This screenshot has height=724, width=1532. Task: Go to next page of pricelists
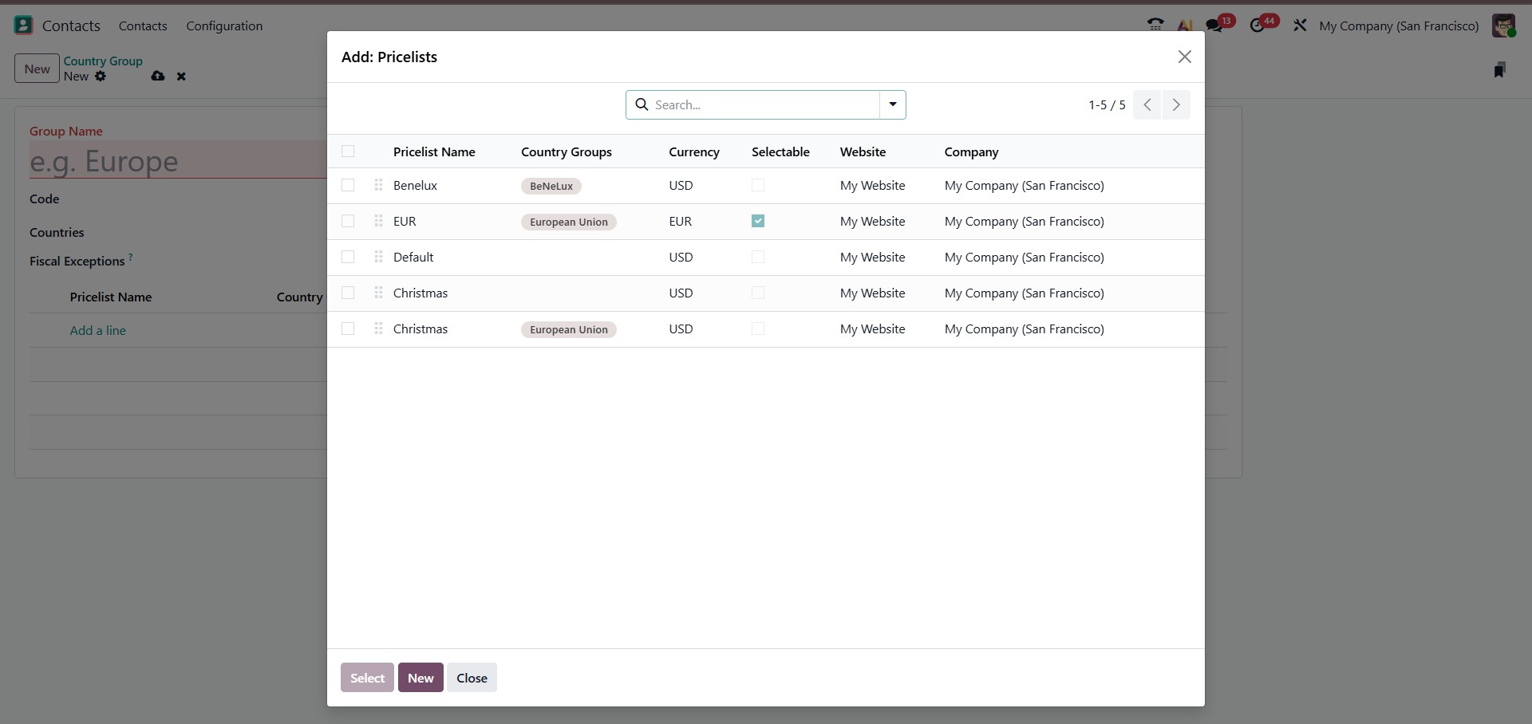1176,105
